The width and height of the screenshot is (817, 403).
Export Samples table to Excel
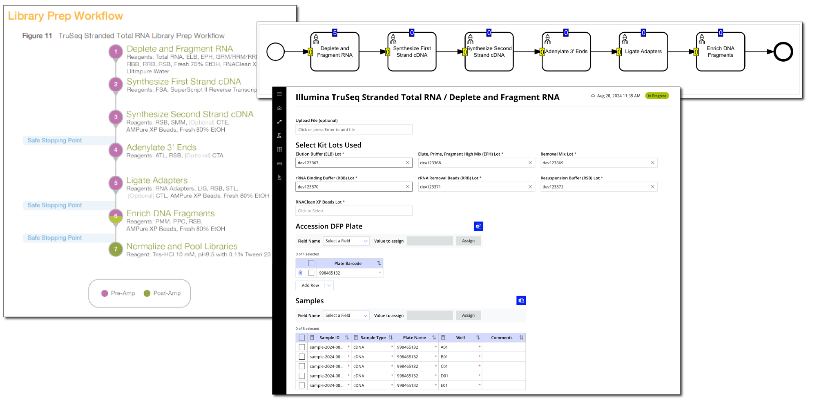[x=521, y=300]
